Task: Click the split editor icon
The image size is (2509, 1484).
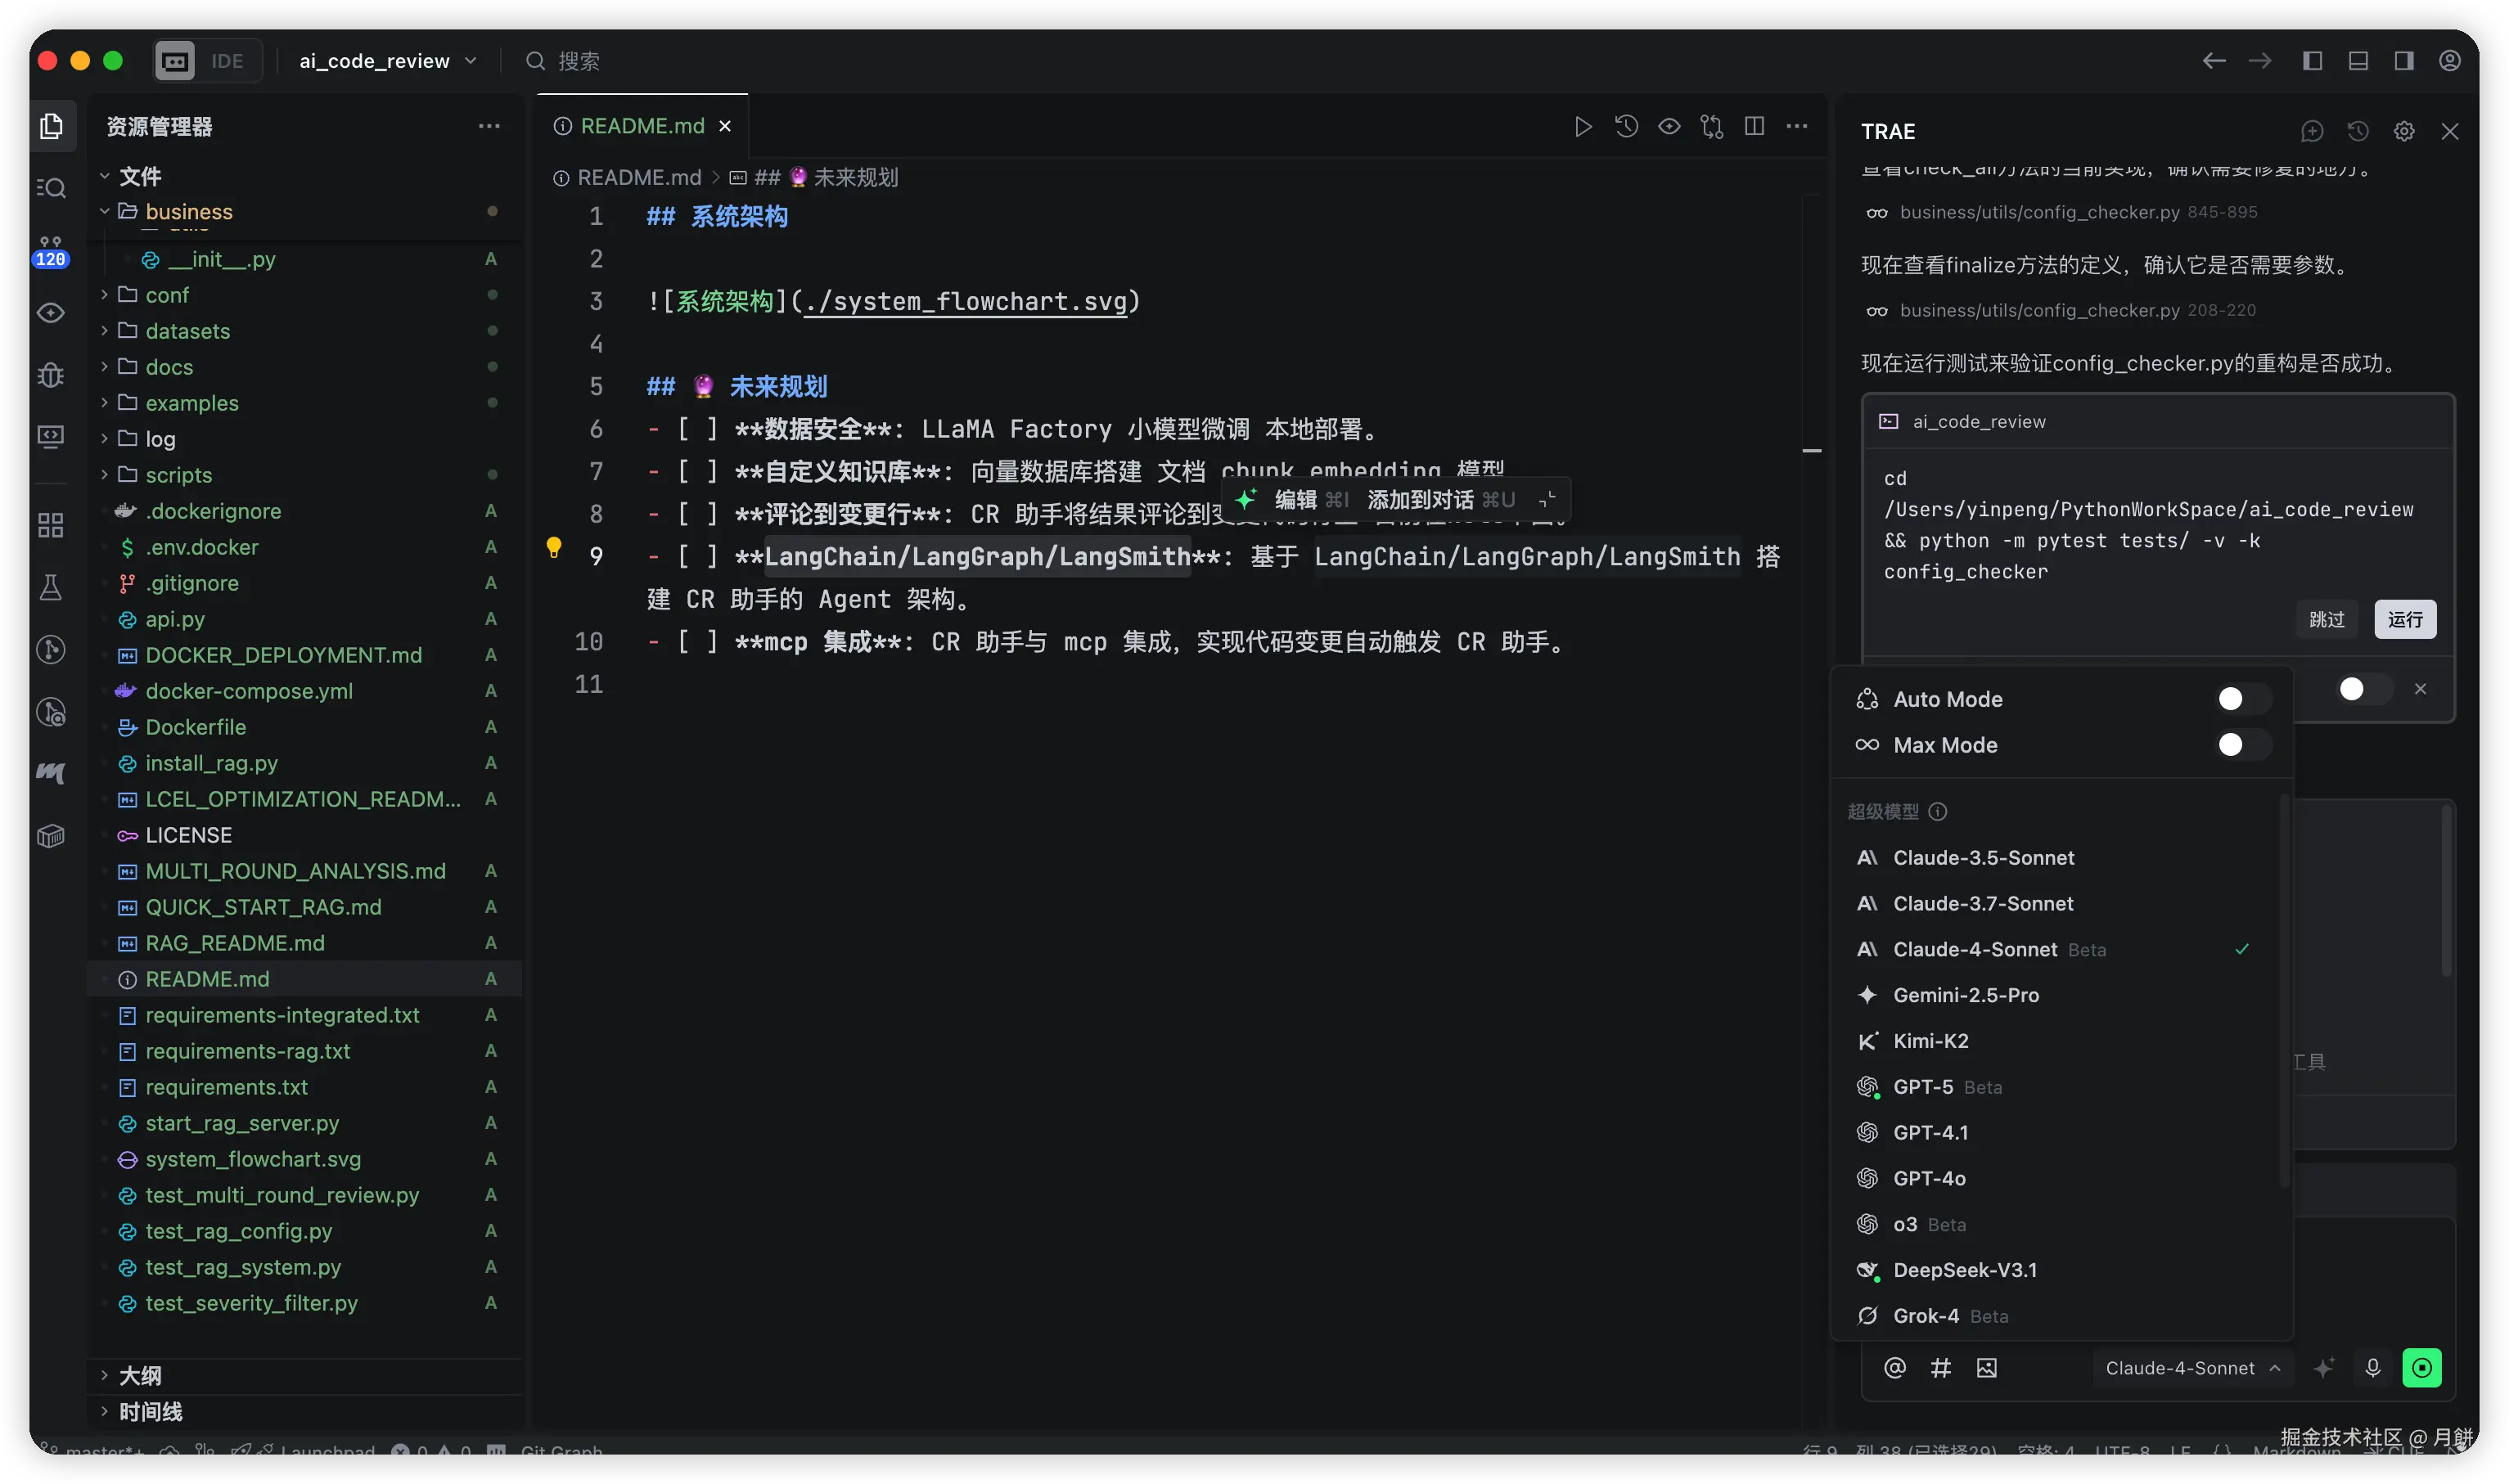Action: [1754, 127]
